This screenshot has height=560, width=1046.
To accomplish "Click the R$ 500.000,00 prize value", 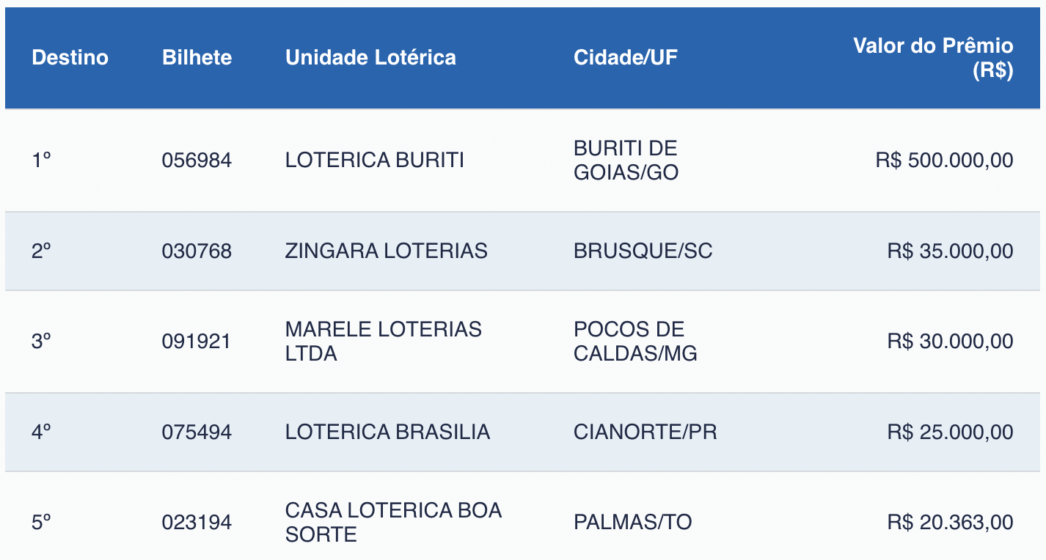I will (944, 161).
